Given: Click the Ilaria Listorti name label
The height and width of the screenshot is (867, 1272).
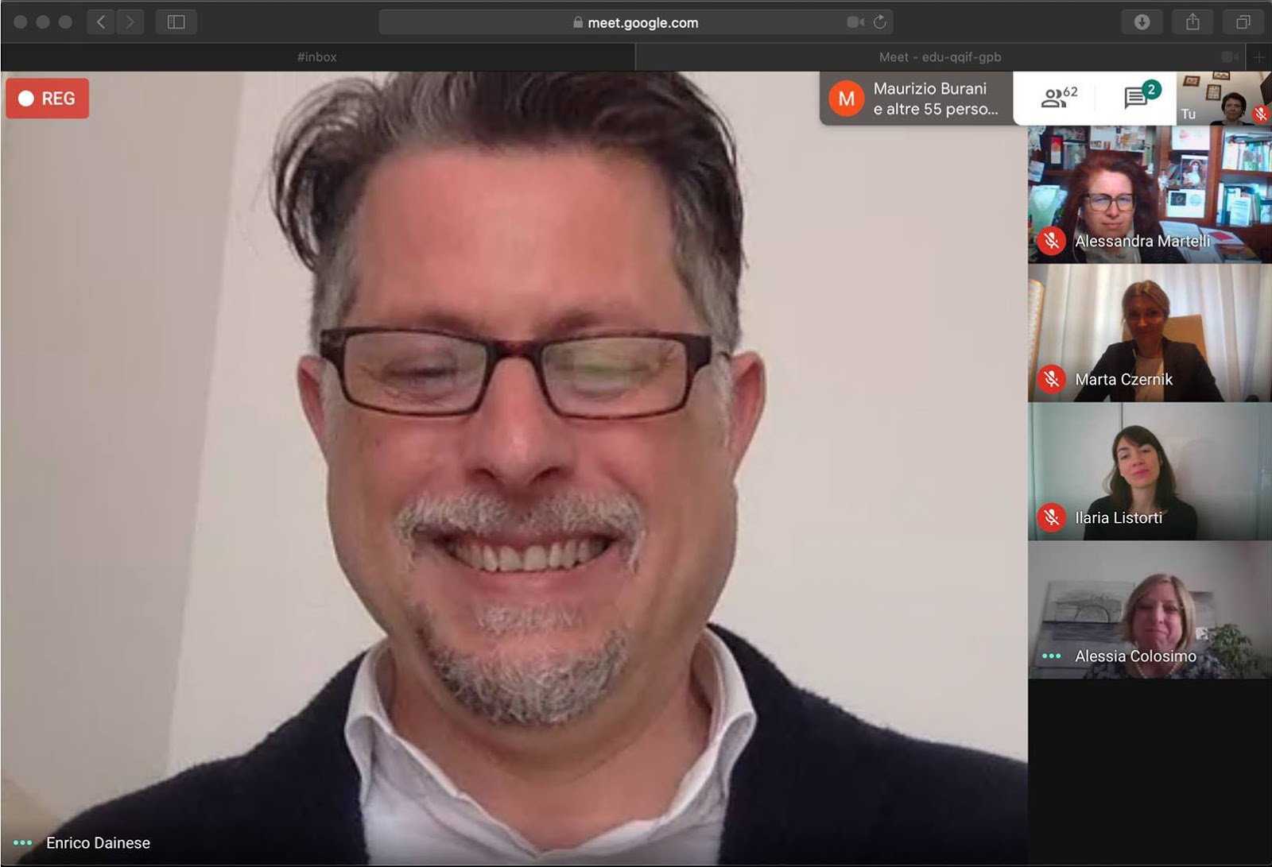Looking at the screenshot, I should click(1119, 517).
